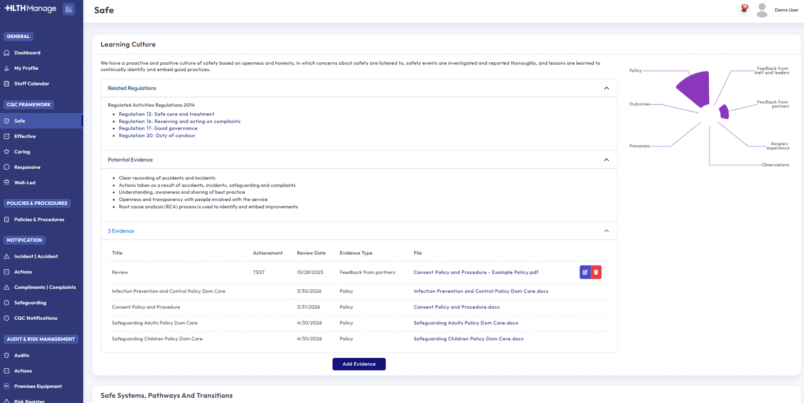Click the notification bell icon
This screenshot has height=403, width=804.
pyautogui.click(x=743, y=9)
